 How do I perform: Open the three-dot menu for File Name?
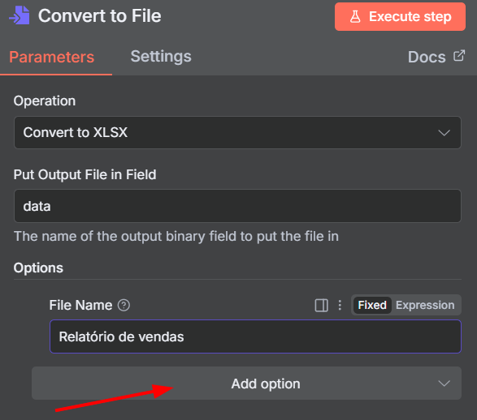(x=340, y=305)
